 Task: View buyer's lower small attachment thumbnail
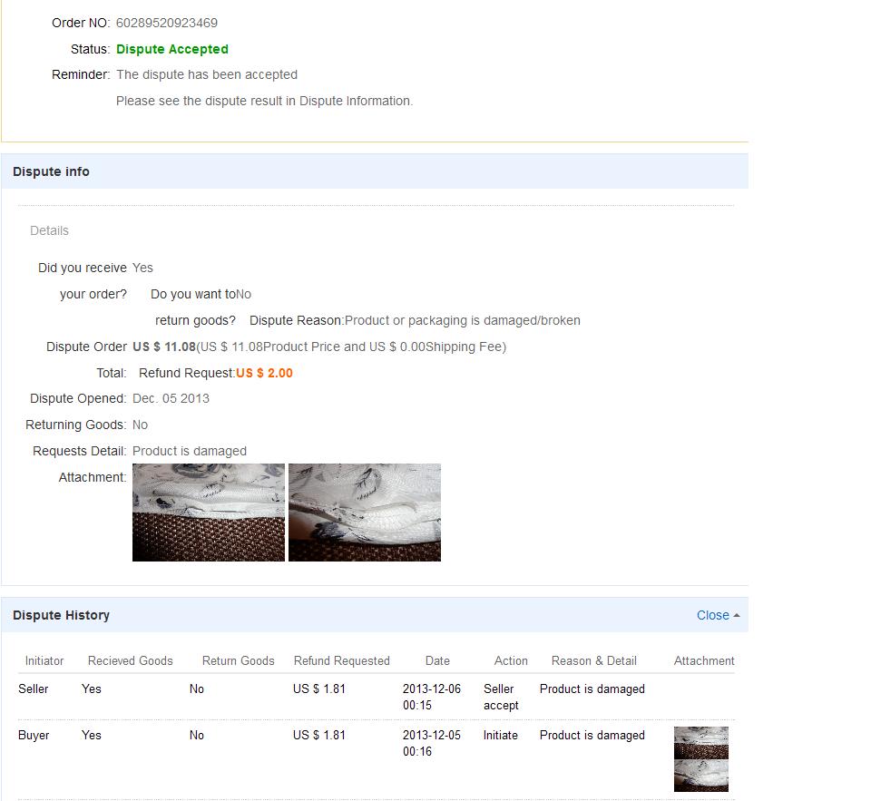click(x=700, y=776)
